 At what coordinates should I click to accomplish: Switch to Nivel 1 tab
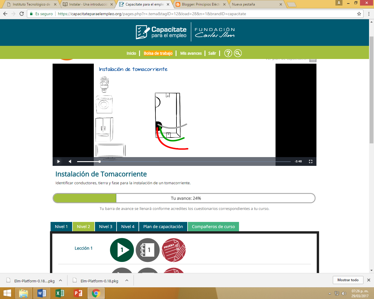click(x=61, y=227)
